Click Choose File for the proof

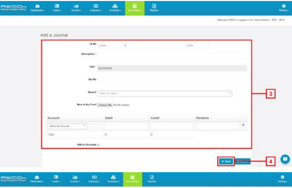(105, 105)
